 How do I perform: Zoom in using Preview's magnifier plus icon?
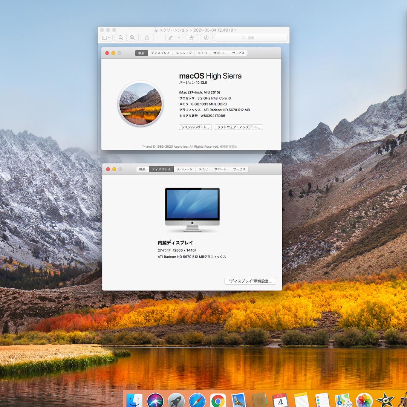point(132,38)
